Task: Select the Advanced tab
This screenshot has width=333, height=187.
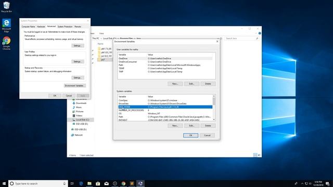Action: tap(51, 26)
